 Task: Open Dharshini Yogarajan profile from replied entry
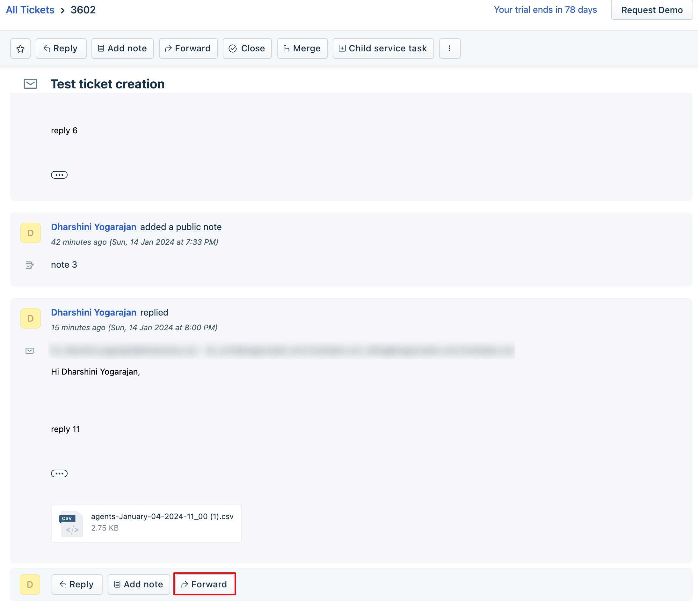coord(94,312)
